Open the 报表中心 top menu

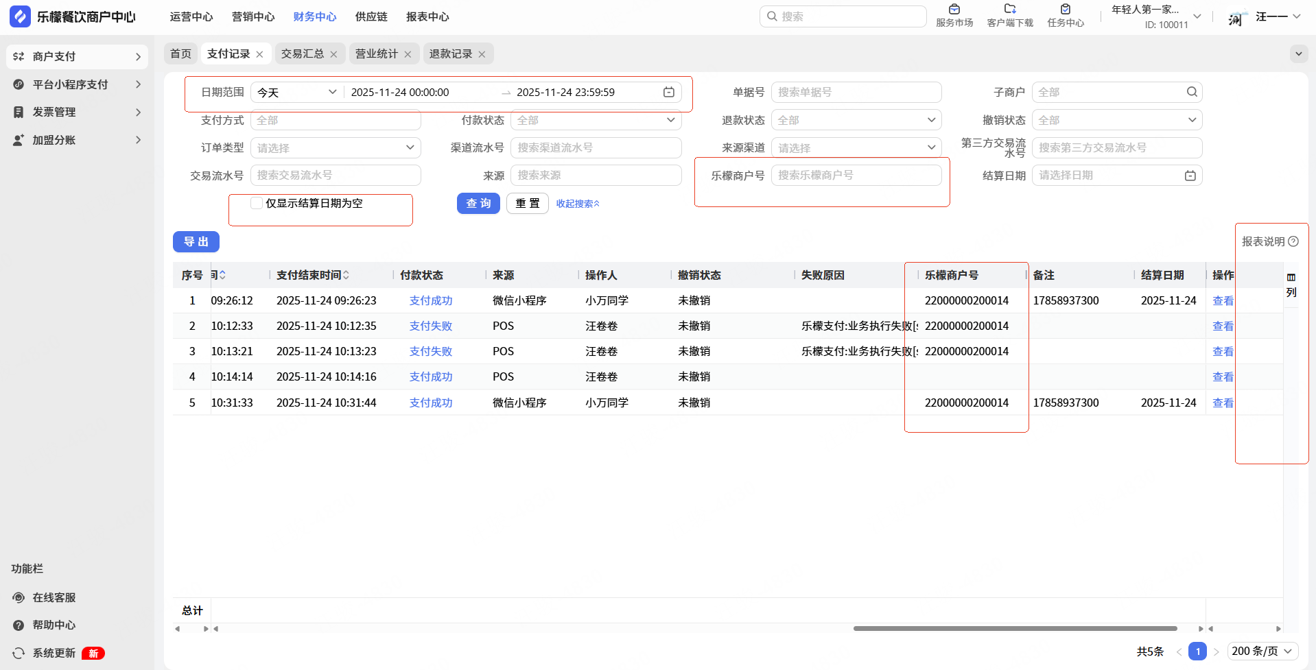click(427, 16)
